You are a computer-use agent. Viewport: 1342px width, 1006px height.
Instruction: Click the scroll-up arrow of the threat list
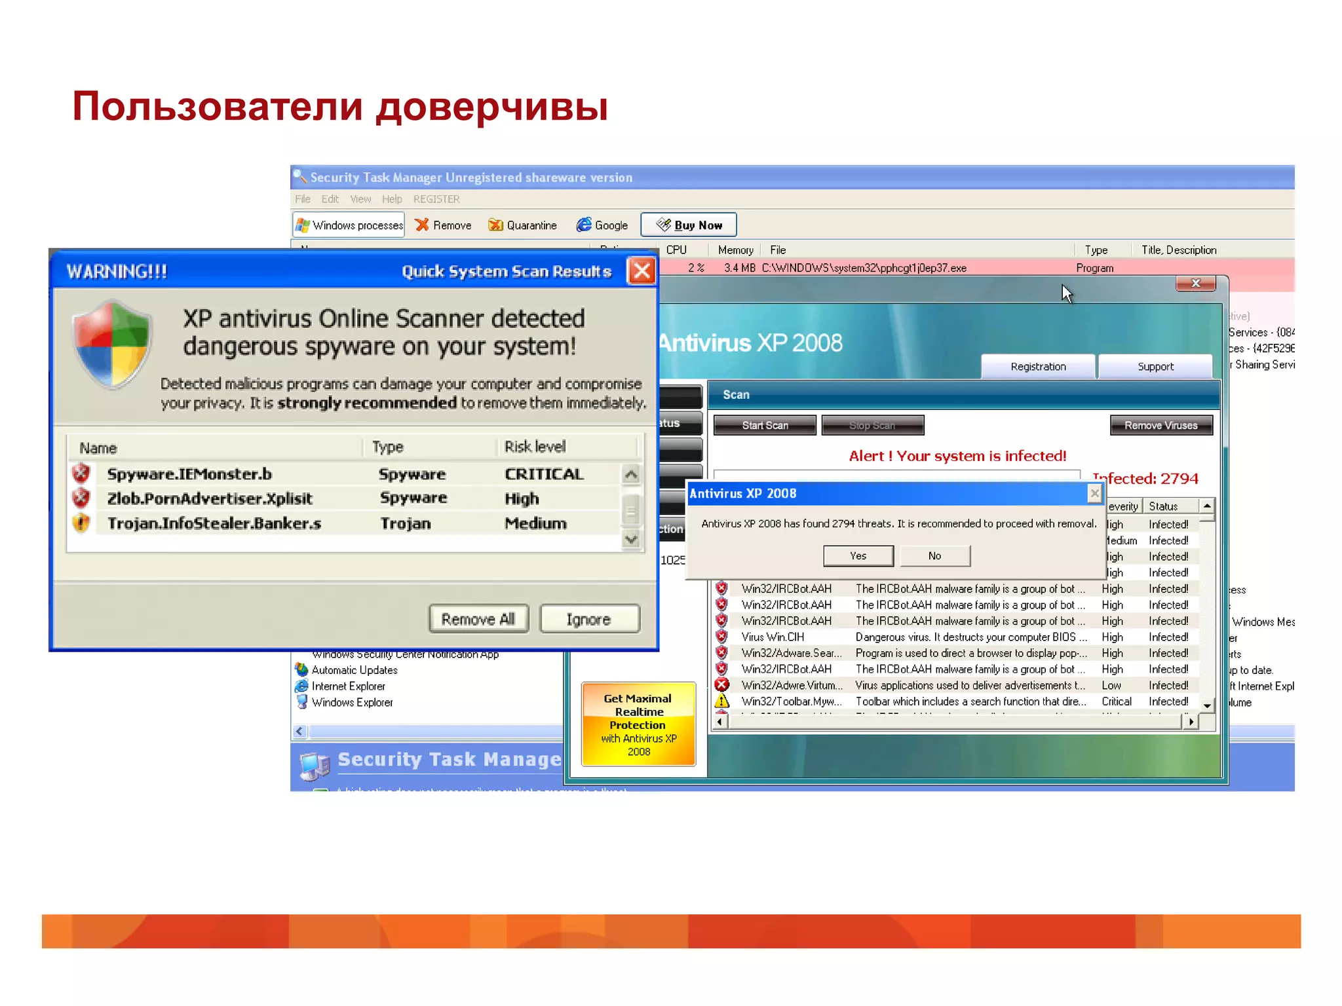[631, 474]
